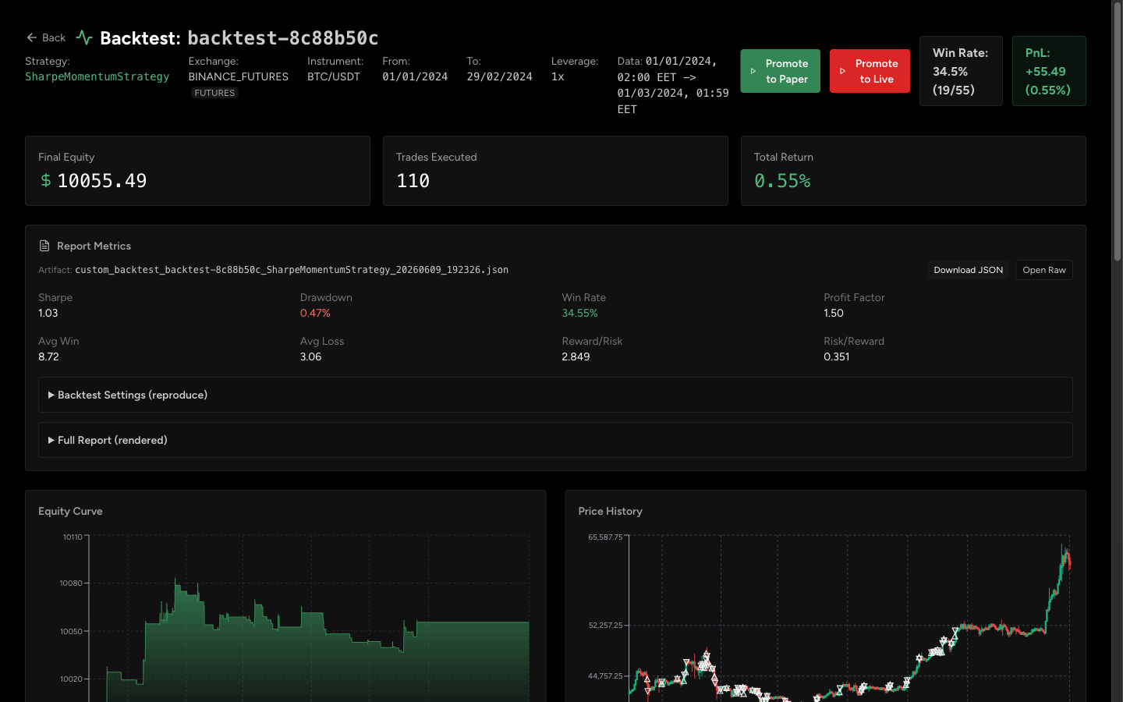1123x702 pixels.
Task: Click the 52,257.25 price axis label
Action: pyautogui.click(x=605, y=625)
